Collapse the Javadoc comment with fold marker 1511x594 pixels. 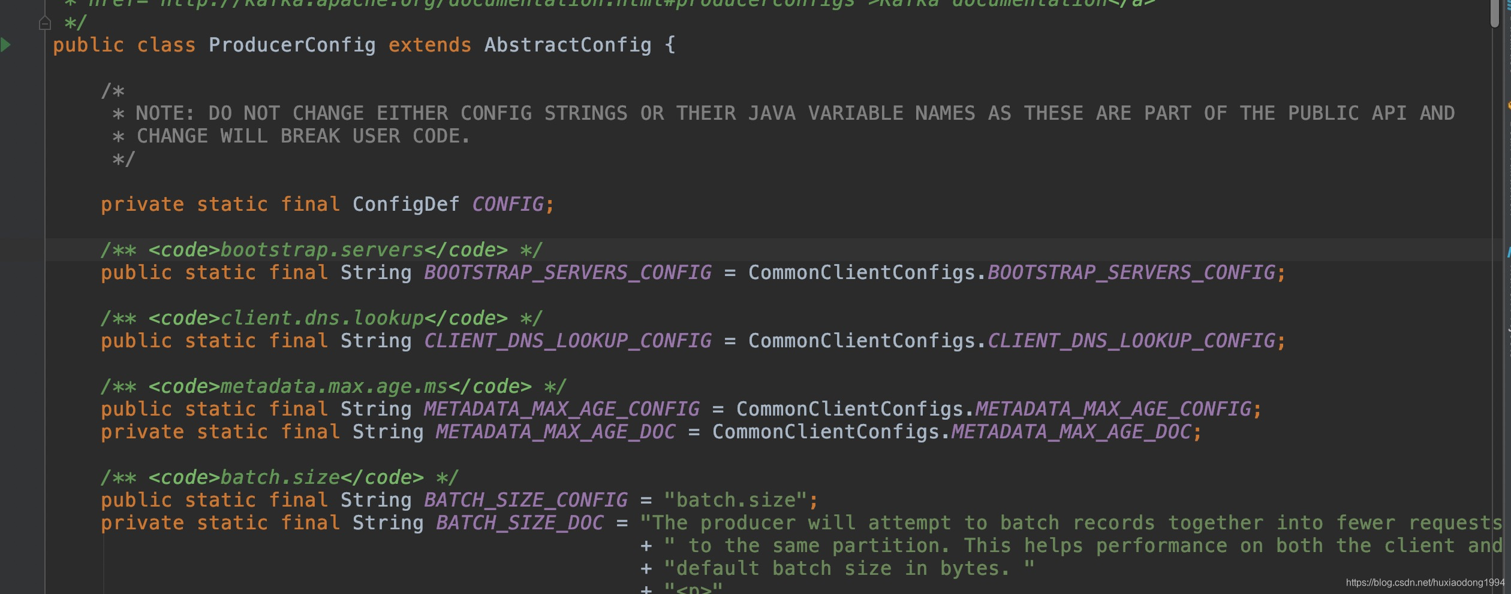[44, 23]
